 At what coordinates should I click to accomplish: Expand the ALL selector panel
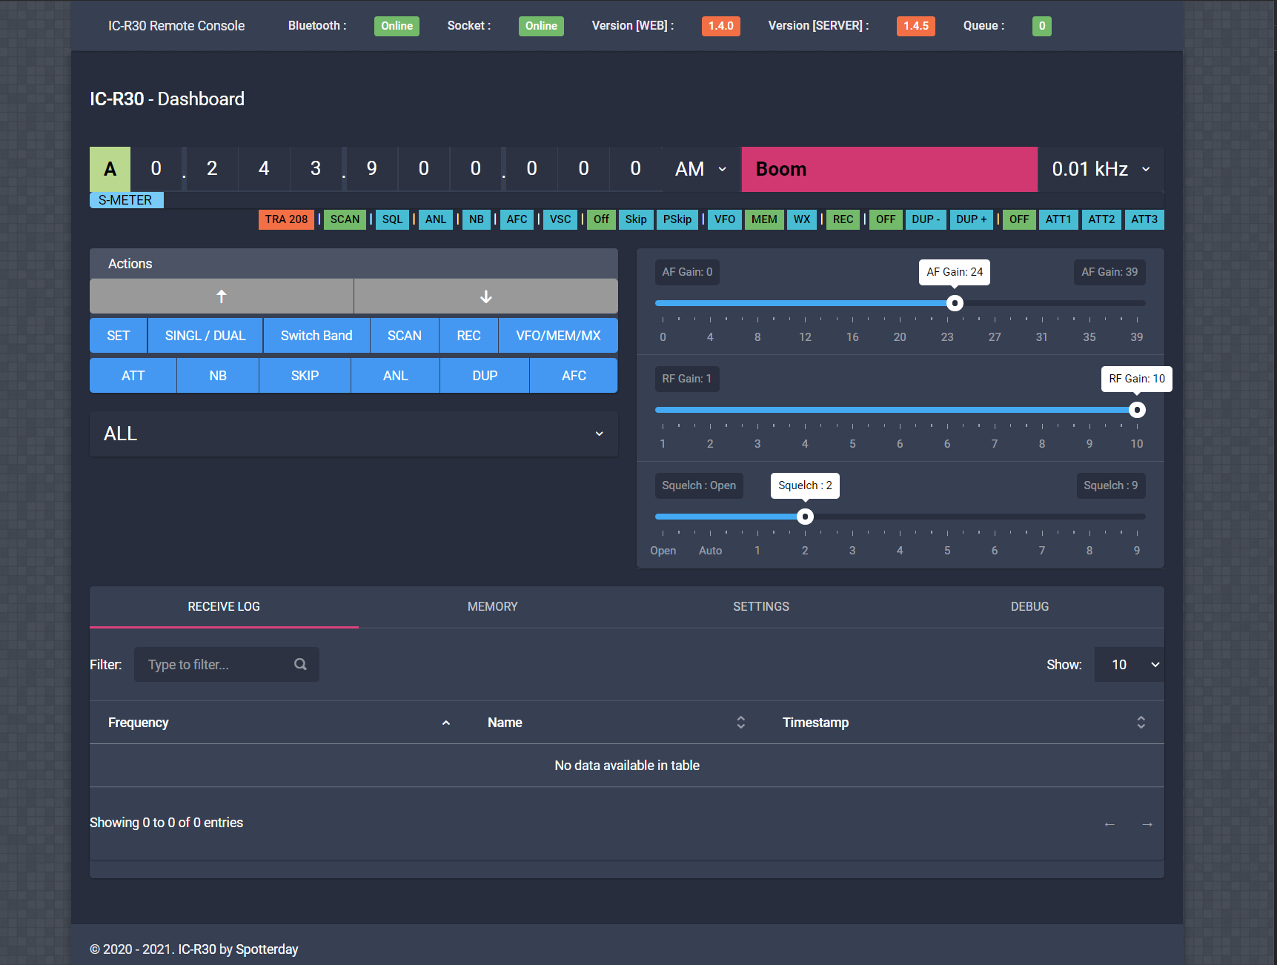[x=598, y=434]
